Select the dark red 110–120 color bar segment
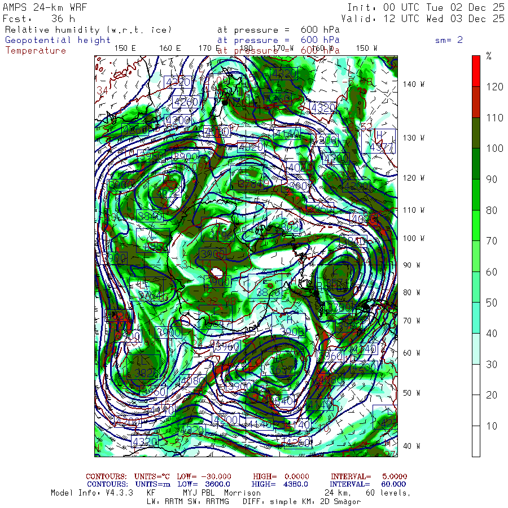The width and height of the screenshot is (508, 508). (476, 102)
